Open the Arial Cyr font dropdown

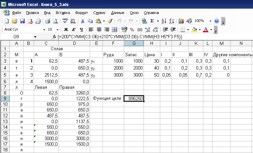click(x=44, y=30)
